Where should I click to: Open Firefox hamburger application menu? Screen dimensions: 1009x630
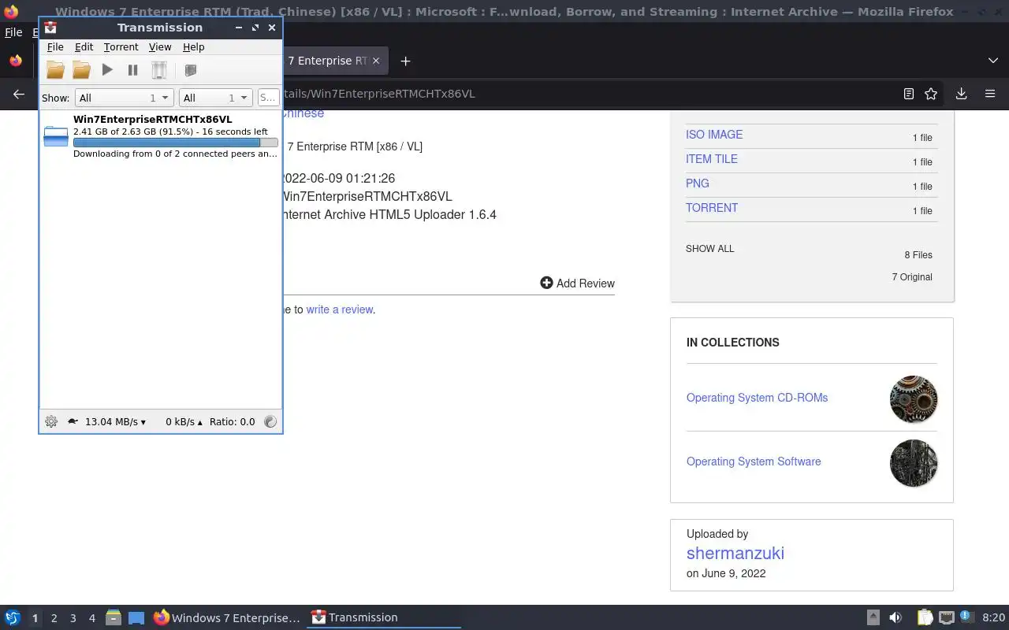tap(990, 94)
